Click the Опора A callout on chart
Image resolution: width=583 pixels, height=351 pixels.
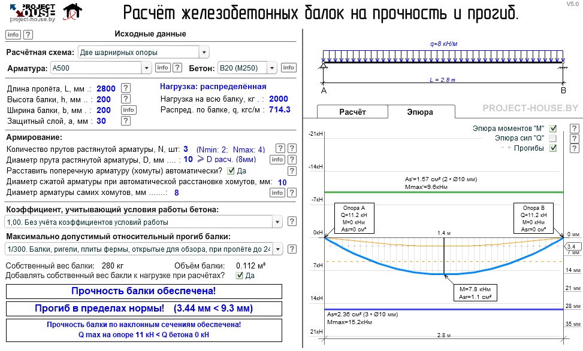click(354, 218)
